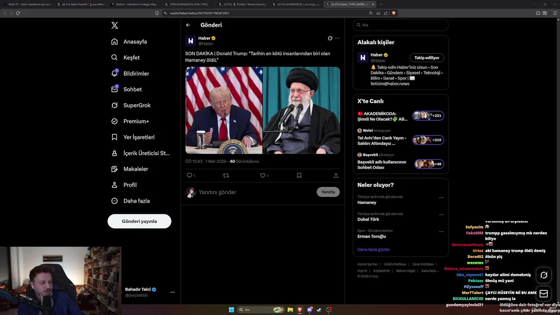Click the share icon under the post

[x=336, y=175]
